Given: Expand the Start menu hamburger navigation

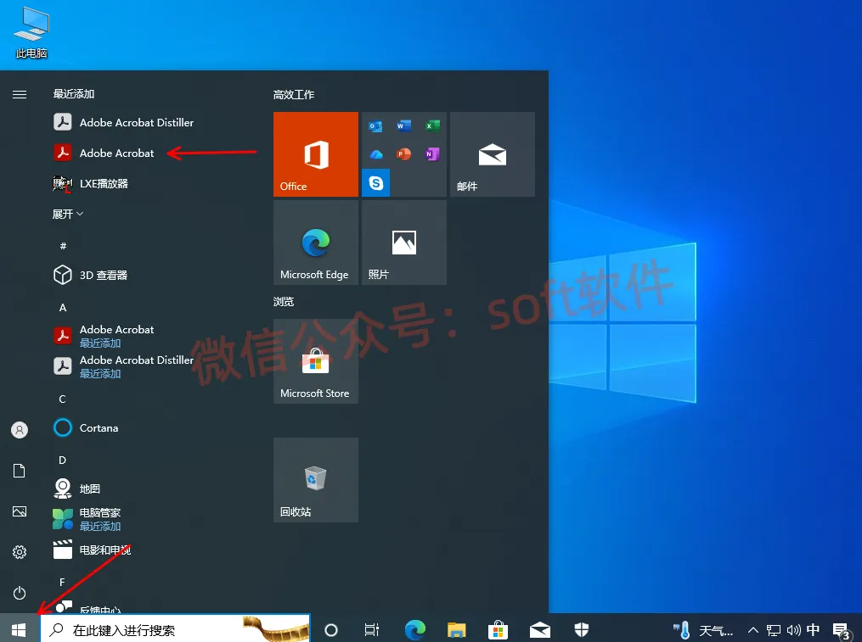Looking at the screenshot, I should click(x=20, y=94).
